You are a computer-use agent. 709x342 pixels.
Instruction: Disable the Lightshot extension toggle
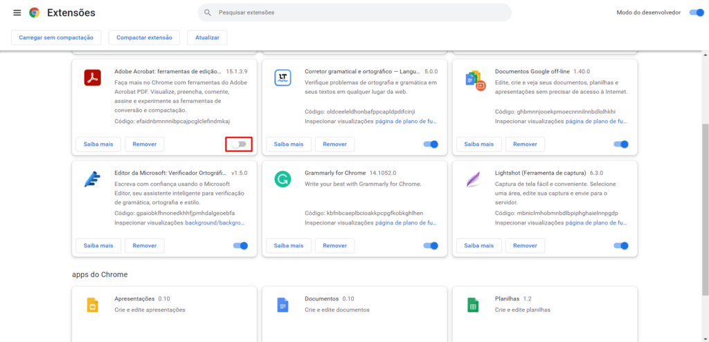[621, 245]
